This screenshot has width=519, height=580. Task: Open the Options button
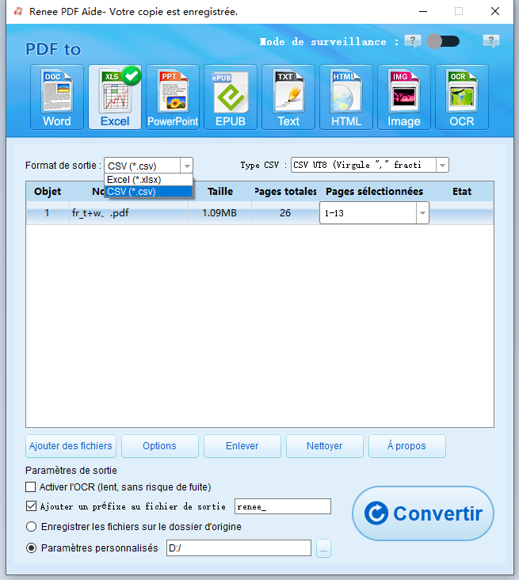click(160, 446)
